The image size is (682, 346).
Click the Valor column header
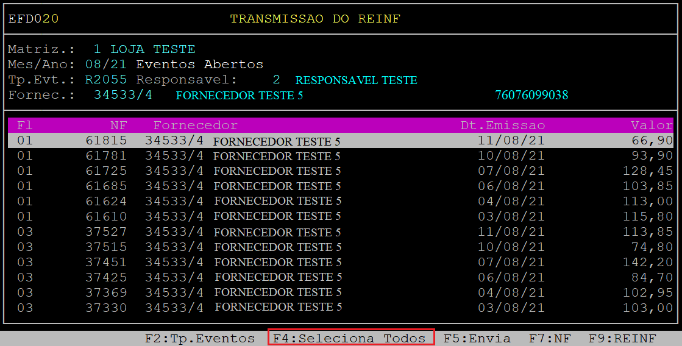[652, 125]
